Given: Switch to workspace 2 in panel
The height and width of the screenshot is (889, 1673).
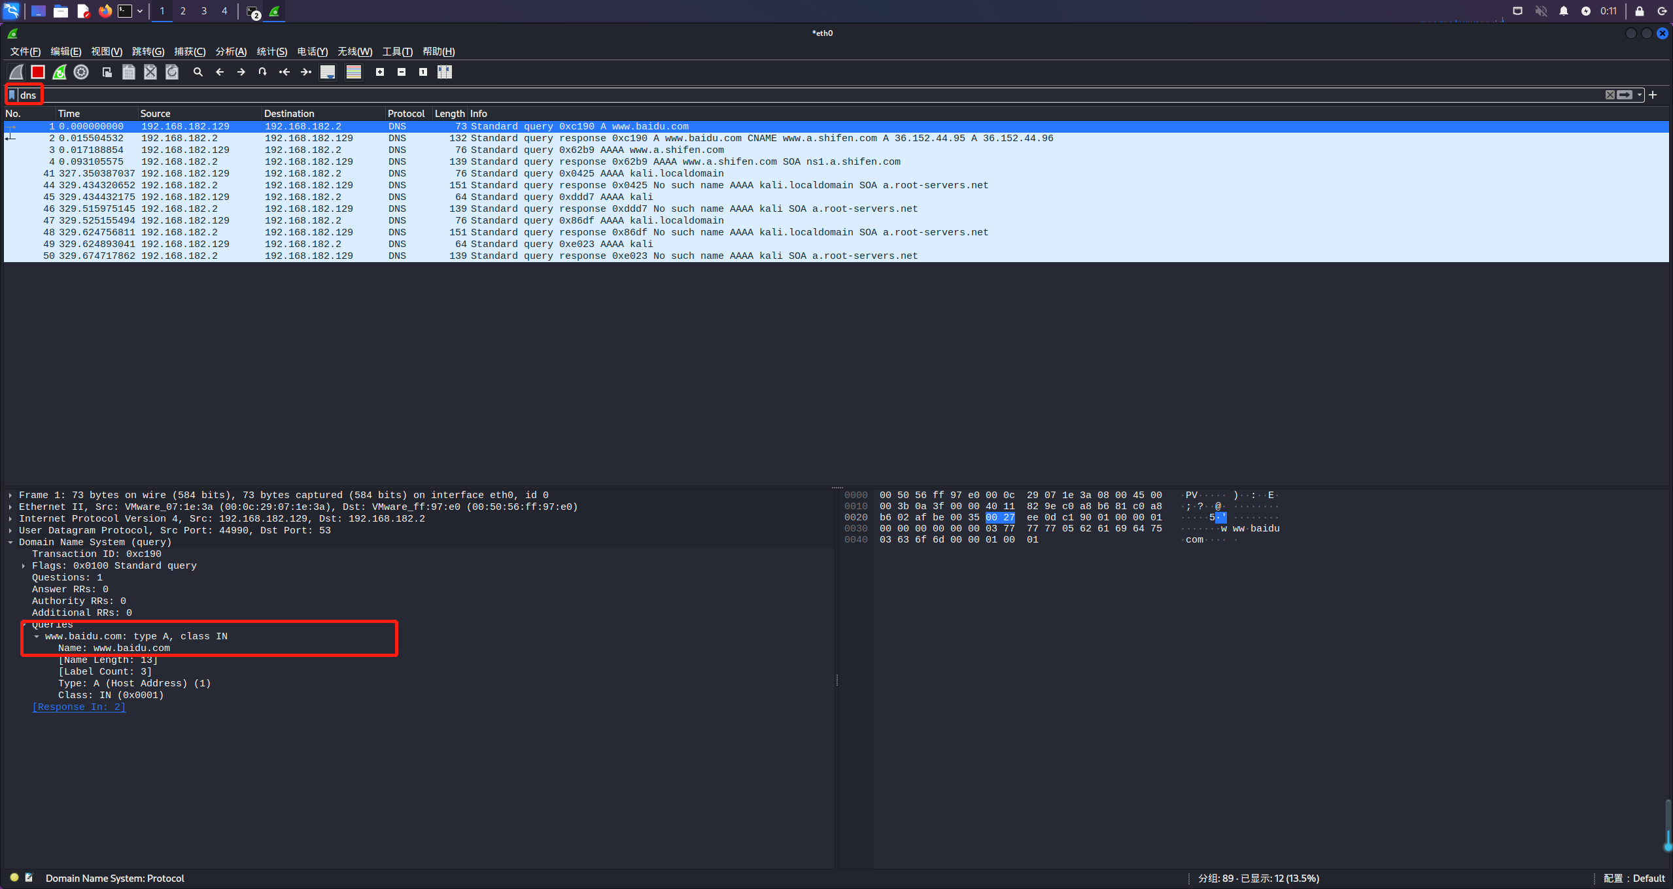Looking at the screenshot, I should click(183, 11).
